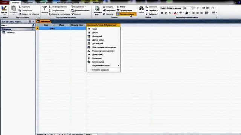
Task: Click the navigation pane Поиск field
Action: point(16,25)
